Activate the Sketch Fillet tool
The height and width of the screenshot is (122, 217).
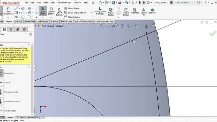point(29,17)
